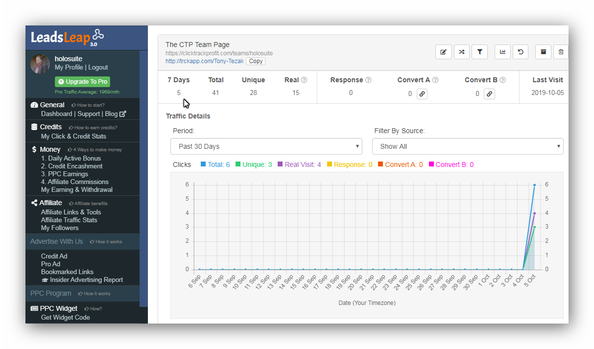Toggle the Unique series in chart legend
The image size is (594, 349).
[x=254, y=164]
